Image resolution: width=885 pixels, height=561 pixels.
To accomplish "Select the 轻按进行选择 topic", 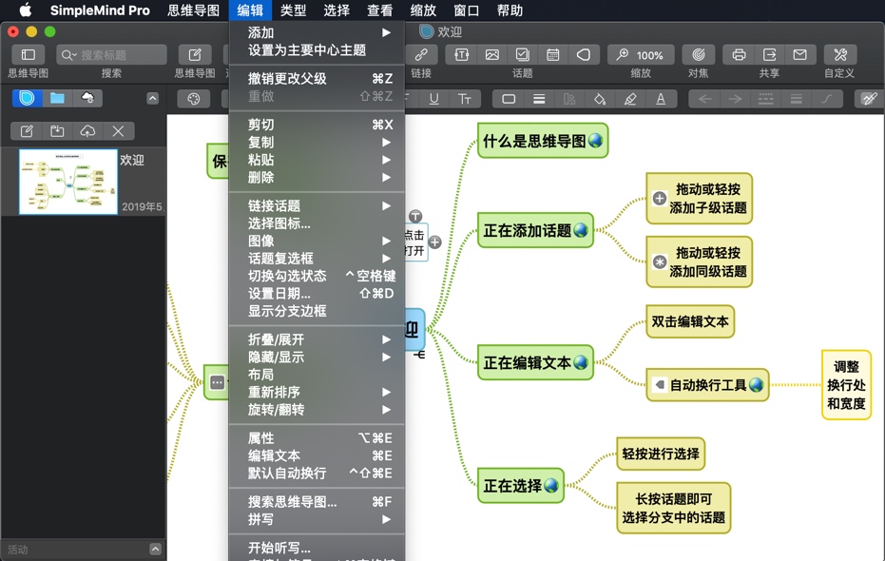I will pos(661,454).
